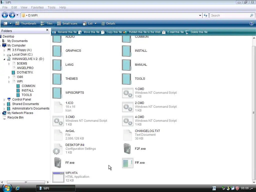Click Move this file
Image resolution: width=256 pixels, height=192 pixels.
89,32
